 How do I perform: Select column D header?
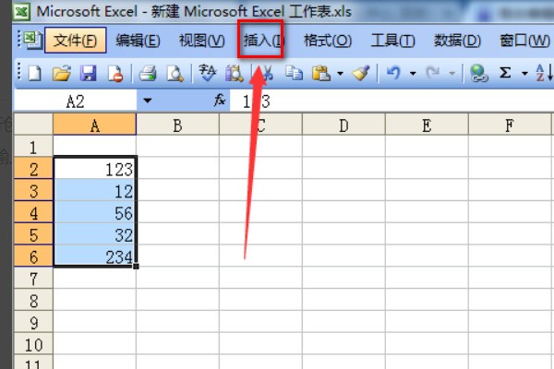coord(343,125)
